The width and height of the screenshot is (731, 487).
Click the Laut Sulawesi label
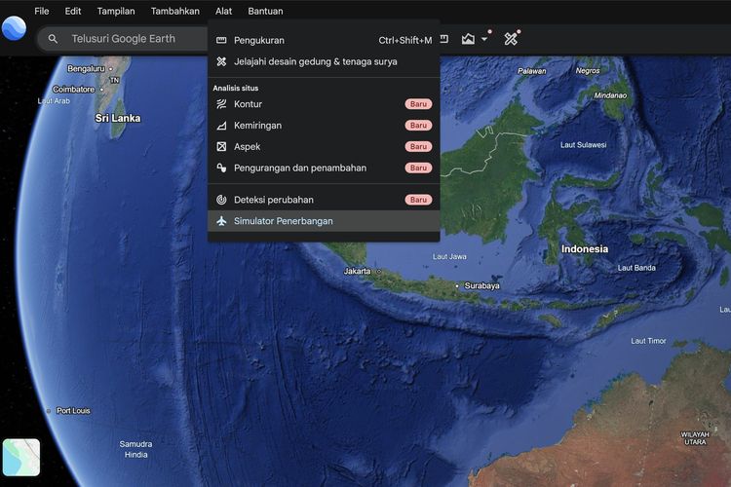click(x=583, y=145)
